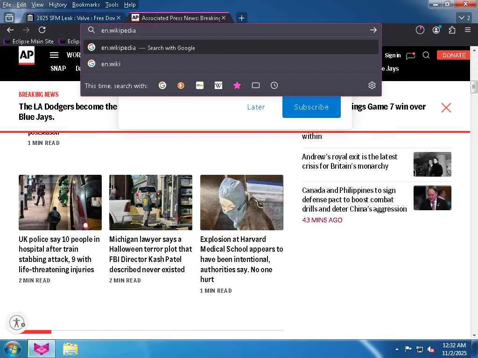
Task: Select en.wikipedia Search with Google suggestion
Action: (231, 48)
